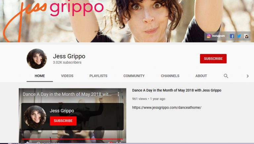Go to the Community tab

point(134,76)
